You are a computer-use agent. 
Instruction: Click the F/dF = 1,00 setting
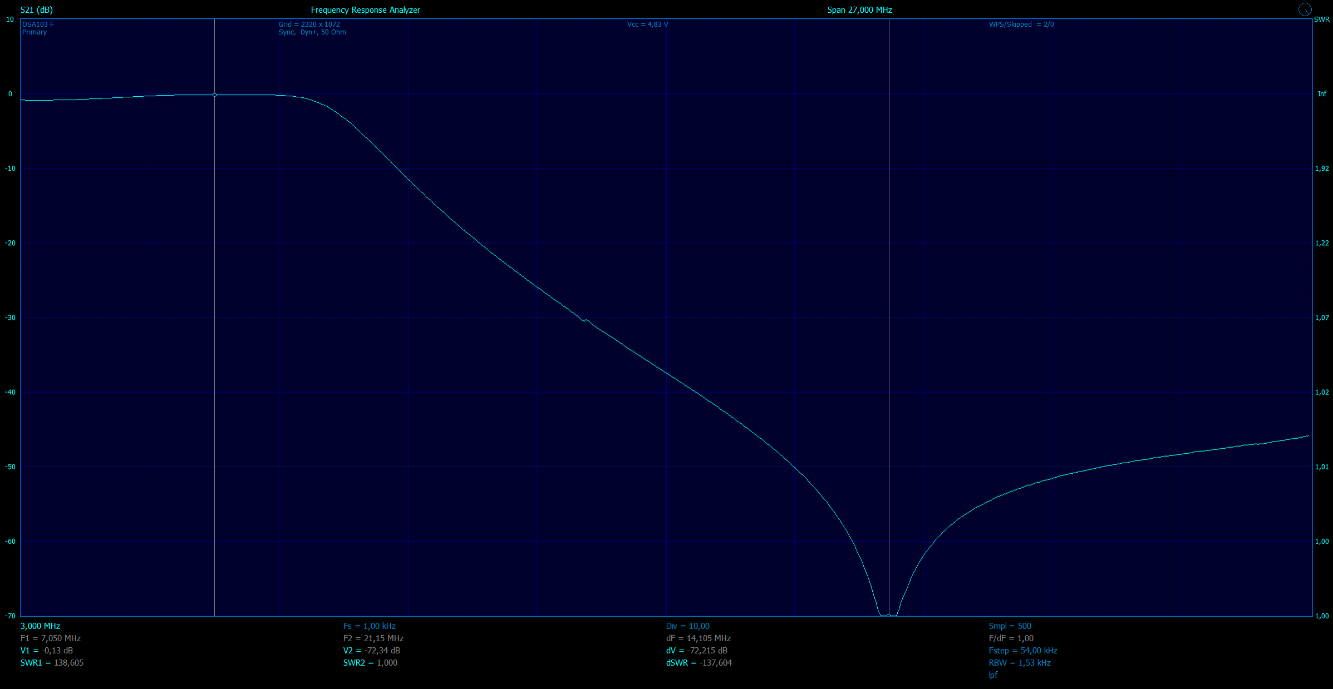point(1011,638)
